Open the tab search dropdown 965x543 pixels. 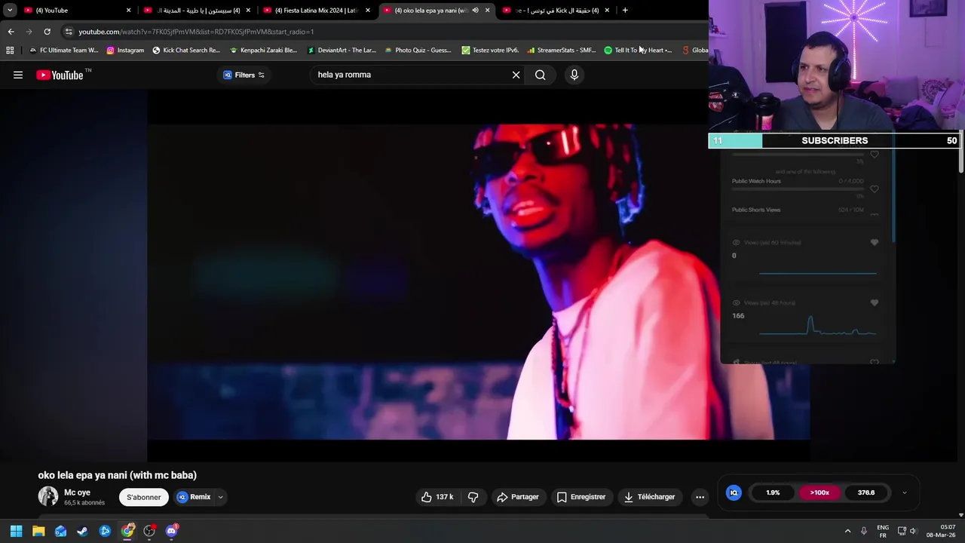10,11
